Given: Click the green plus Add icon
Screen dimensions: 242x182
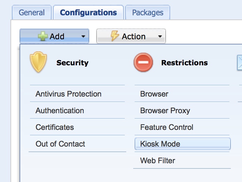Looking at the screenshot, I should tap(43, 36).
